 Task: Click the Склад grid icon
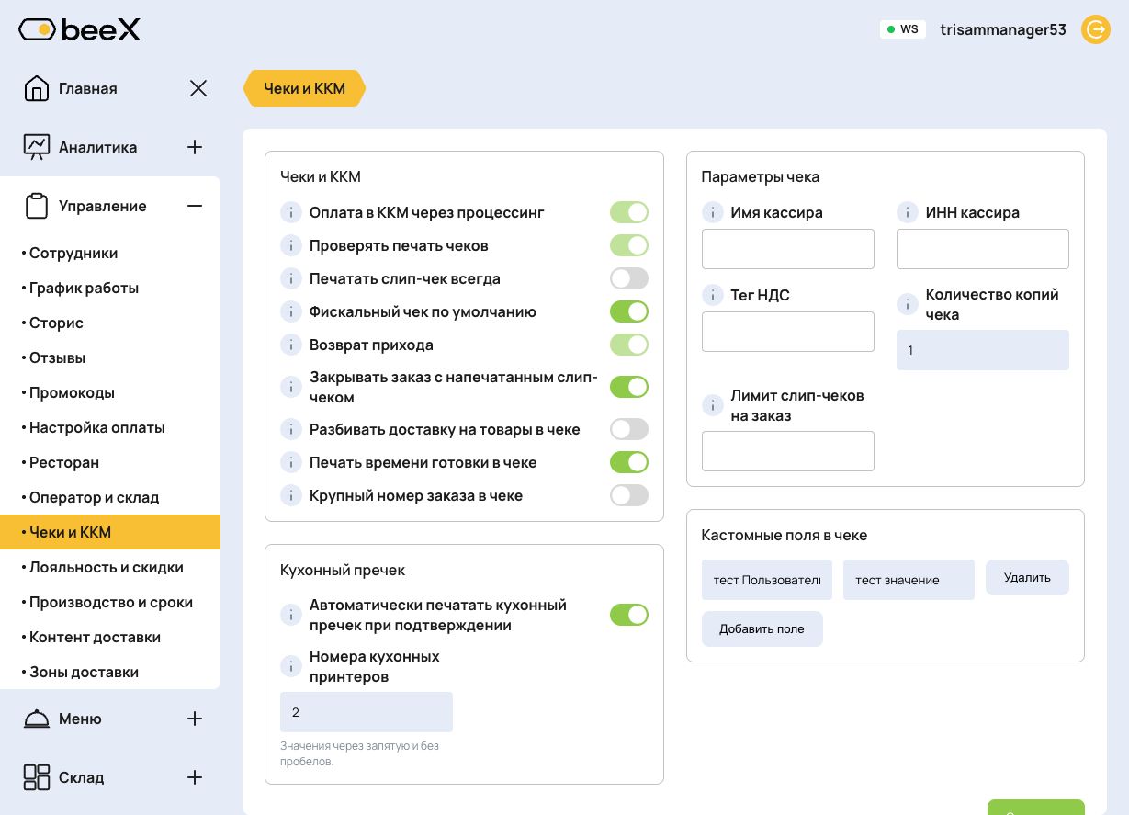point(37,777)
